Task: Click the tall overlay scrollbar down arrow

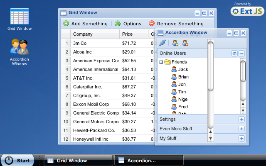Action: coord(210,138)
